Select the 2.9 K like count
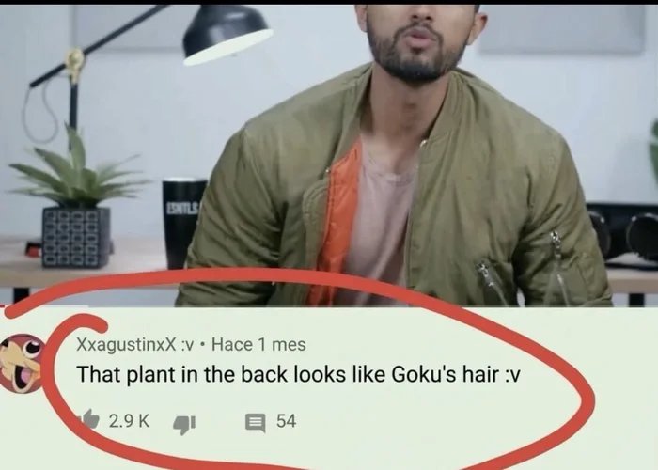658x470 pixels. coord(129,421)
